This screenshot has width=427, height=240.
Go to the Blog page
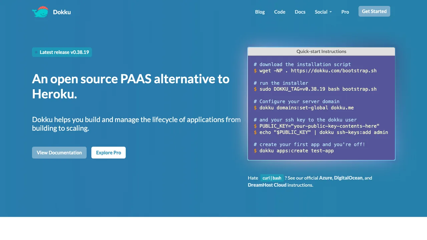click(x=260, y=12)
